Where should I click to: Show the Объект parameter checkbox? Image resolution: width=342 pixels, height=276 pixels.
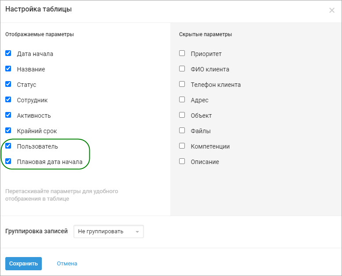(x=182, y=115)
